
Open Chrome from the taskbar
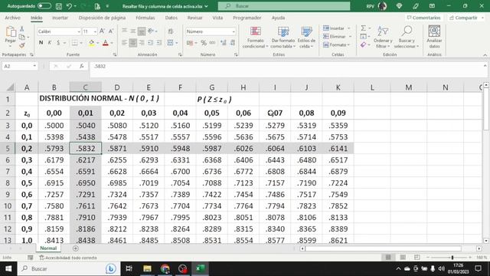tap(165, 268)
